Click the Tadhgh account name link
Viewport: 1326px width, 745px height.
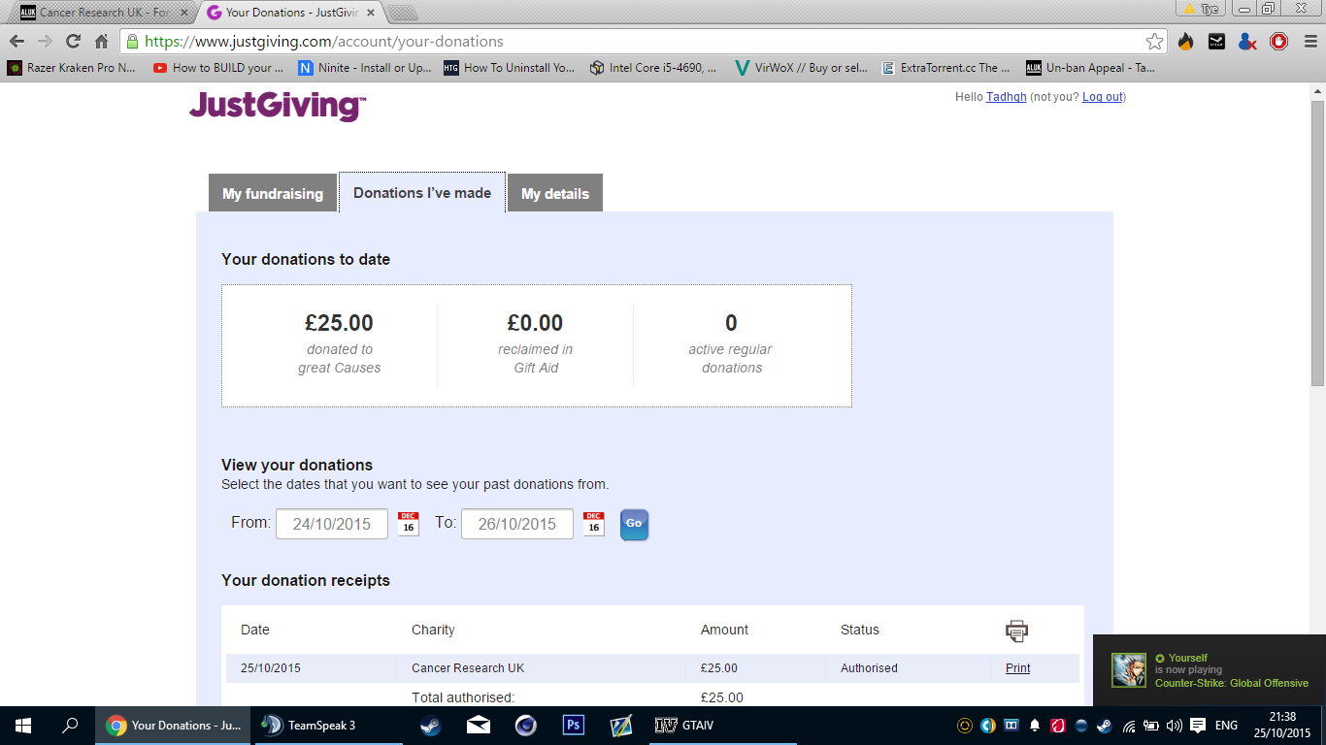[x=1006, y=97]
